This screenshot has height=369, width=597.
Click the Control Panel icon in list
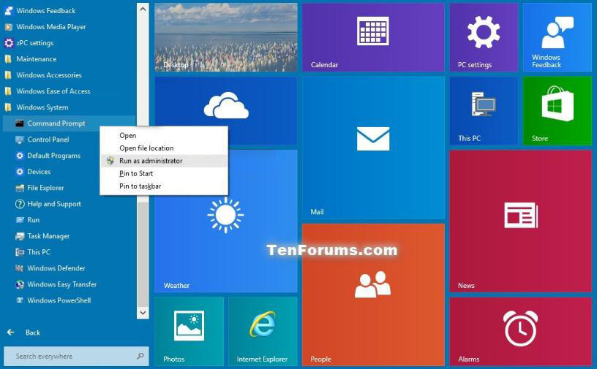(x=20, y=140)
